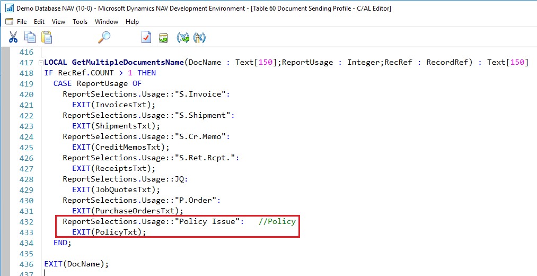Click the (x) icon with pencil

199,37
